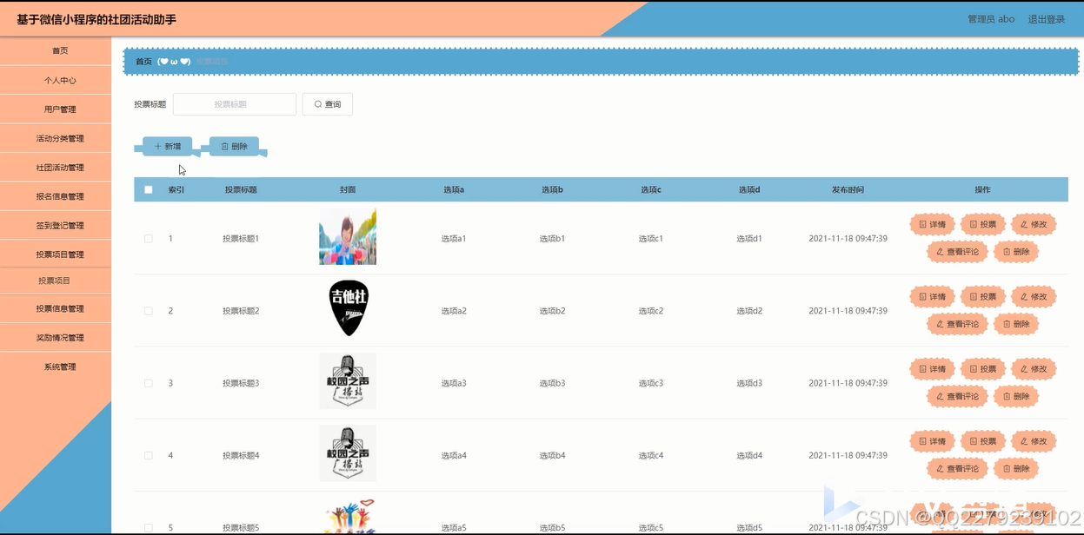Toggle the select-all checkbox in table header

pos(147,188)
